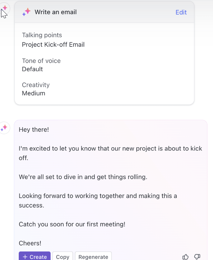The height and width of the screenshot is (260, 213).
Task: Click the Talking points label
Action: point(42,35)
